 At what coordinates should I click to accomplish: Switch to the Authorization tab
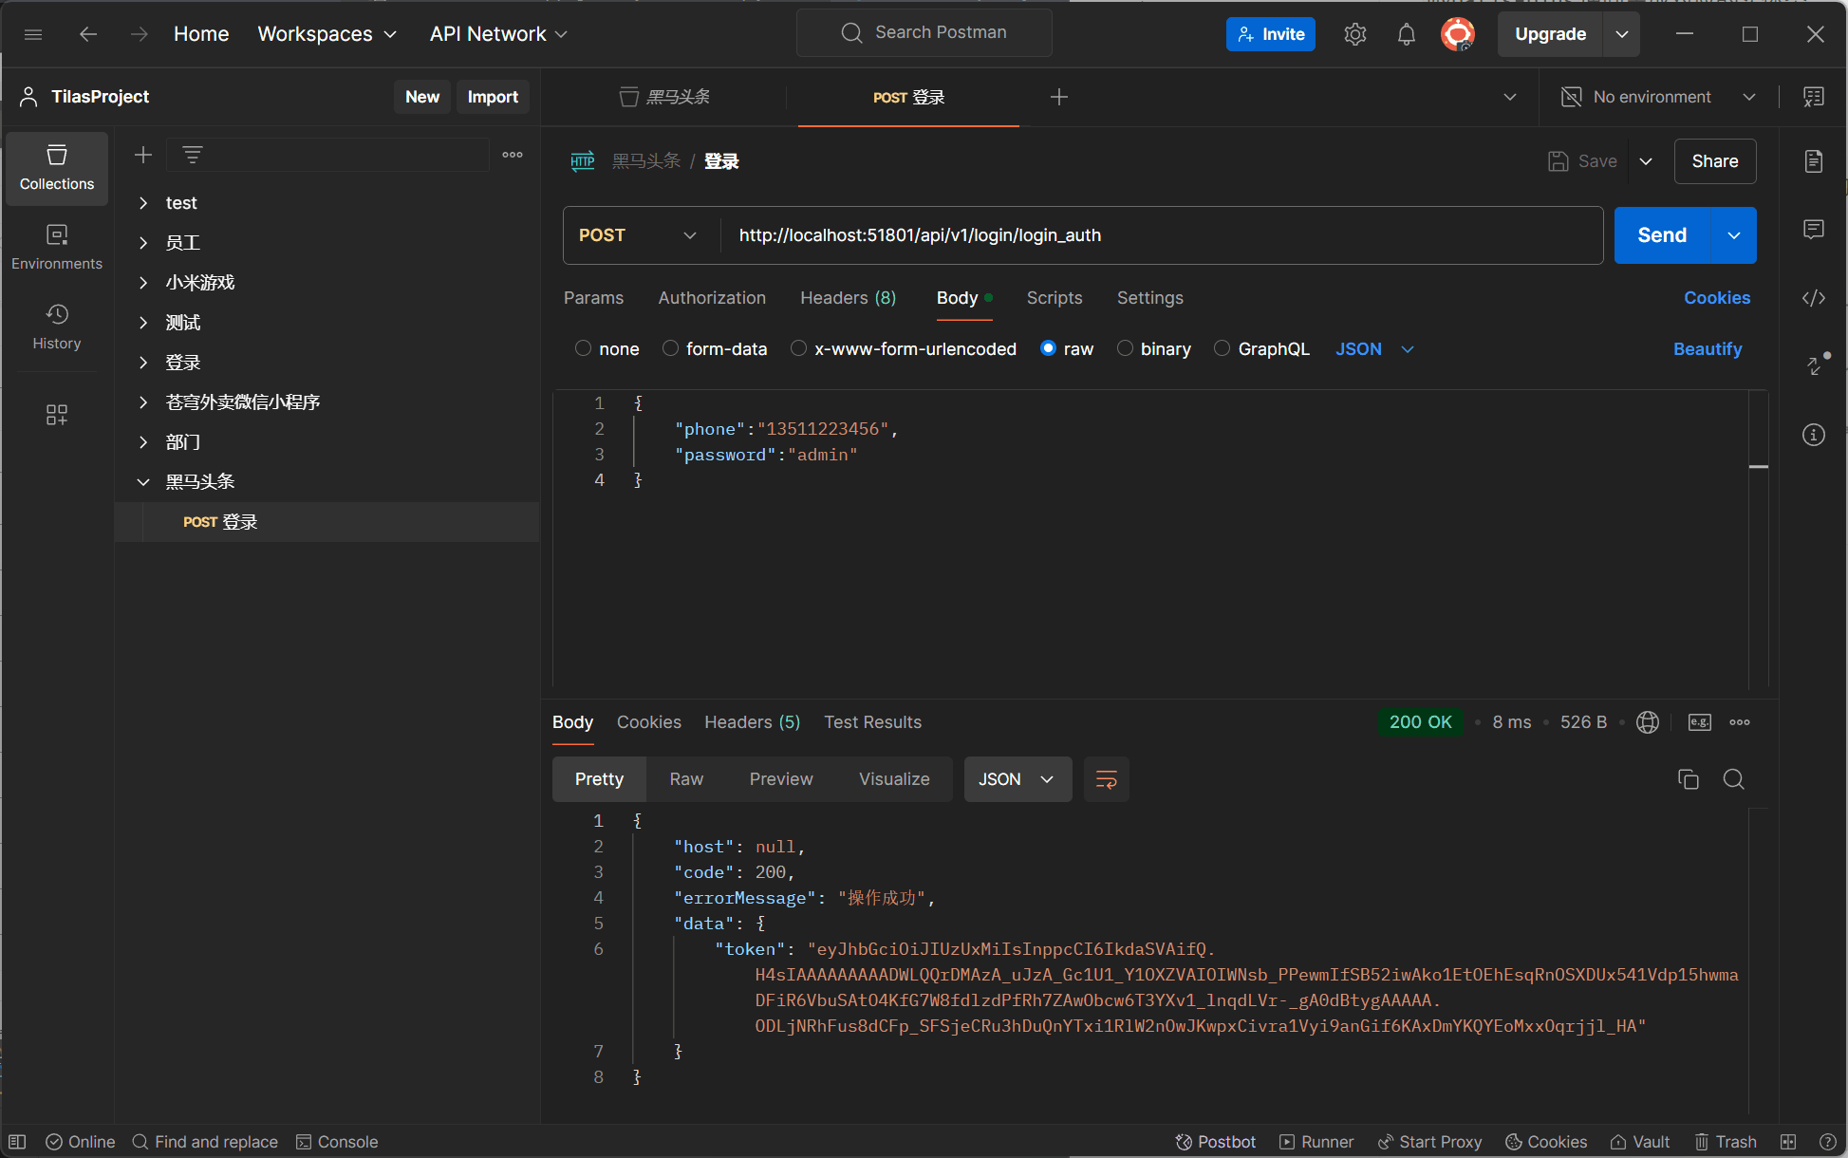712,298
